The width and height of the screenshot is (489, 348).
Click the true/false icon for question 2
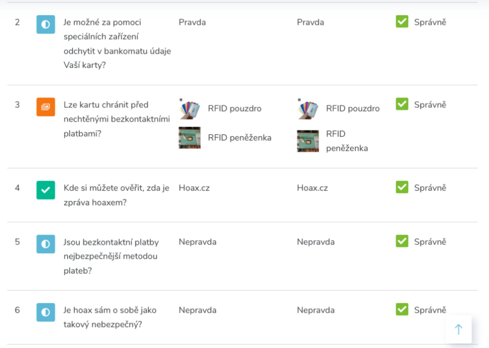[45, 24]
